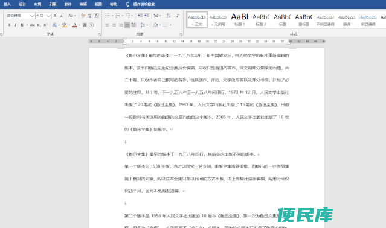Open the font name dropdown

[x=32, y=16]
